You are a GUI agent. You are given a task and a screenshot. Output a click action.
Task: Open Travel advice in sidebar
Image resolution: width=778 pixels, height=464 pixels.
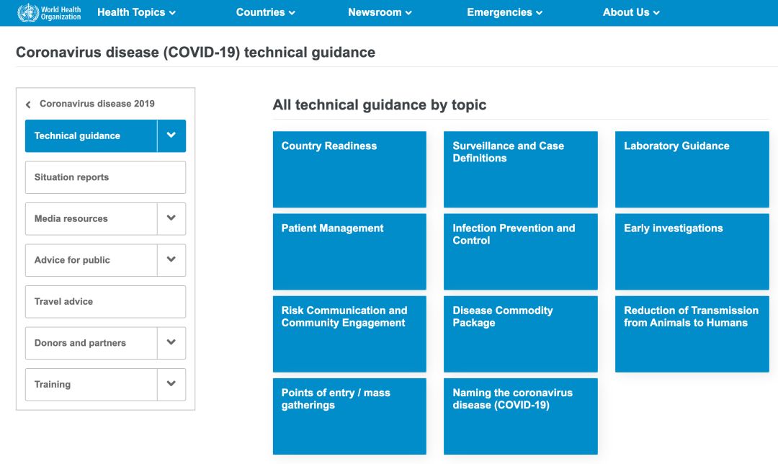point(106,301)
